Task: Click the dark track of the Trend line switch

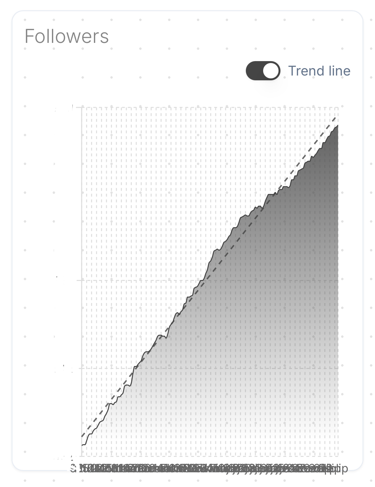Action: [x=254, y=71]
